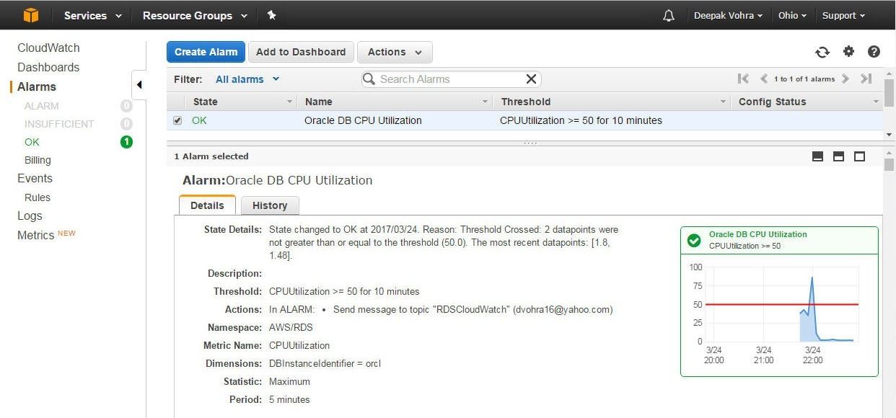Open Dashboards in the sidebar
Image resolution: width=896 pixels, height=418 pixels.
pyautogui.click(x=48, y=67)
